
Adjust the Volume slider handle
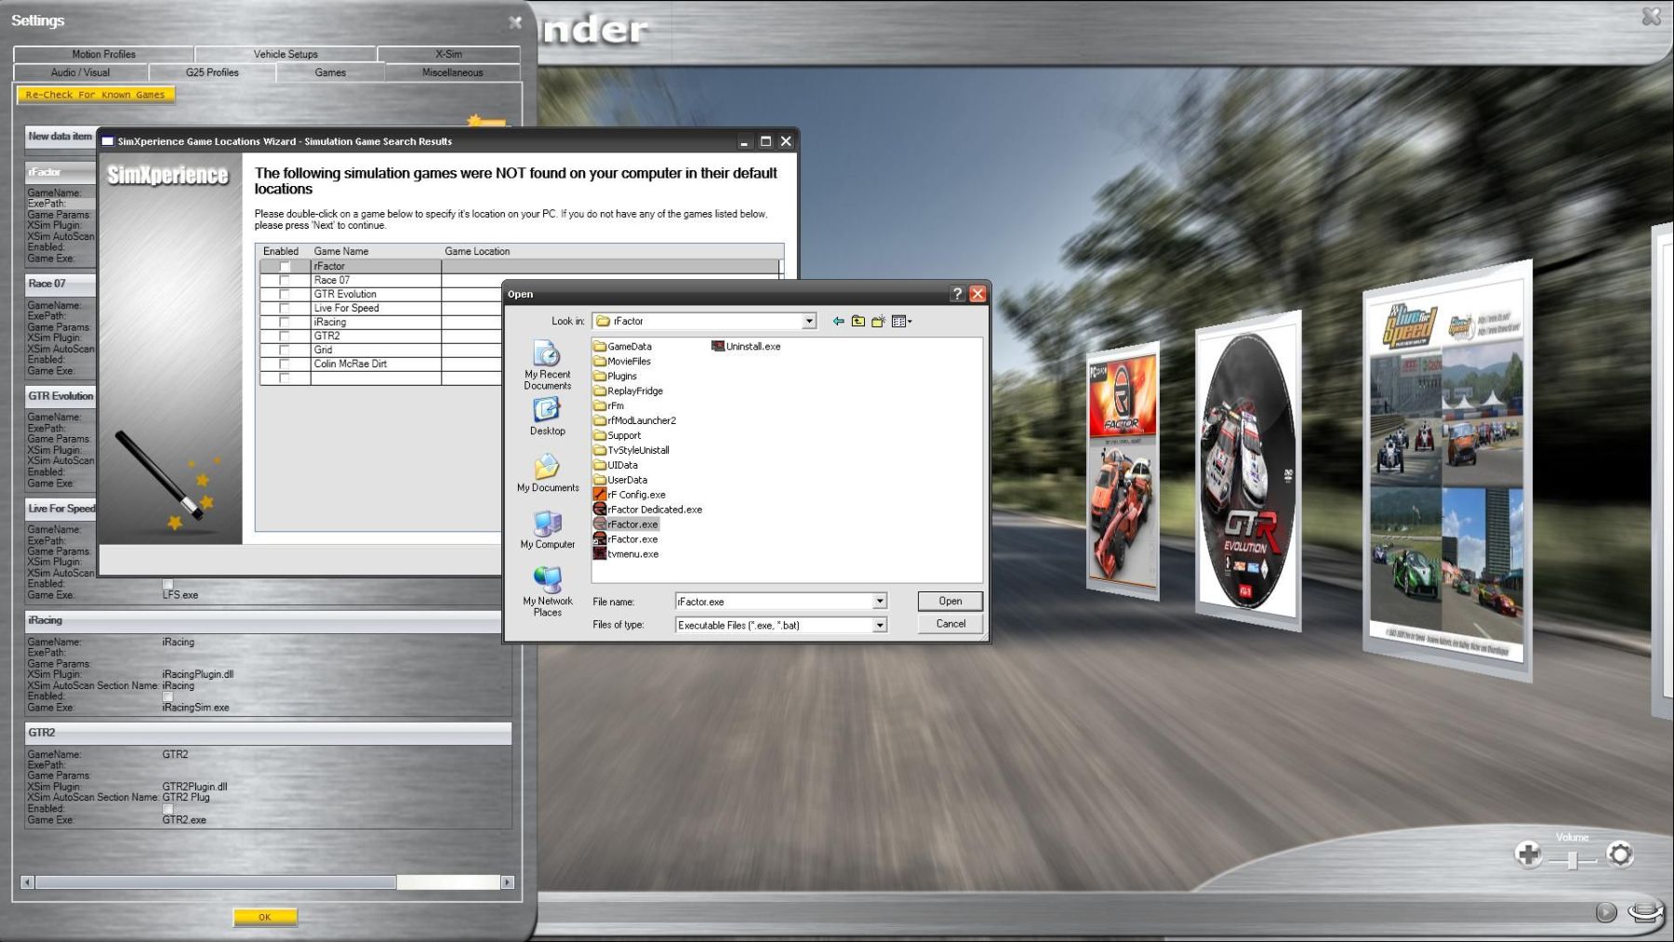(x=1572, y=859)
